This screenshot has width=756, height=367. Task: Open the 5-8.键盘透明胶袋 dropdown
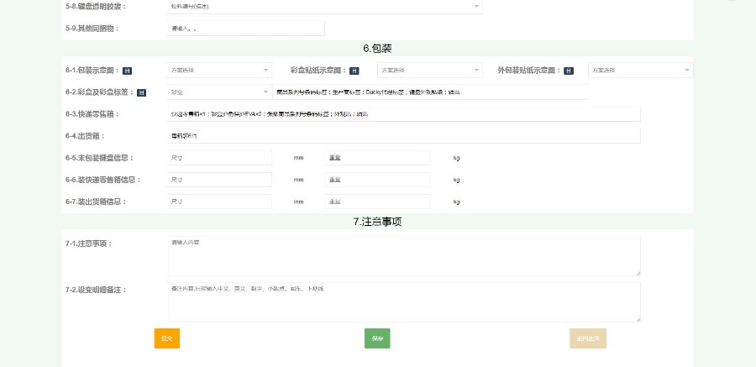point(324,6)
